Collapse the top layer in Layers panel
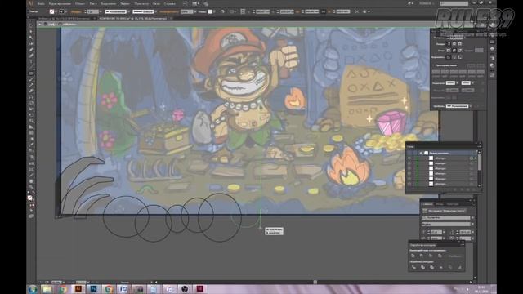 tap(421, 153)
